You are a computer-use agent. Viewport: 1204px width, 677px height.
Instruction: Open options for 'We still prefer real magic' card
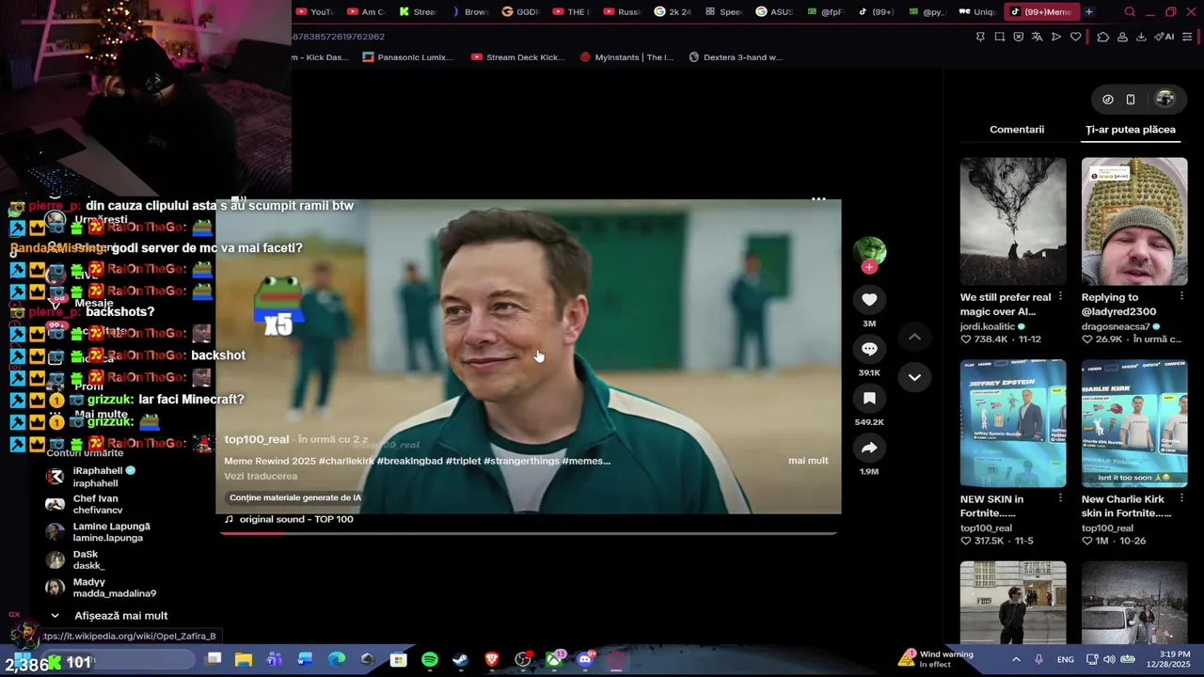(1060, 297)
